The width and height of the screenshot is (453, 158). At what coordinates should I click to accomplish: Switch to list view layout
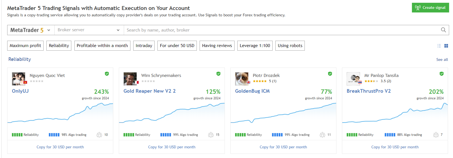coord(439,46)
